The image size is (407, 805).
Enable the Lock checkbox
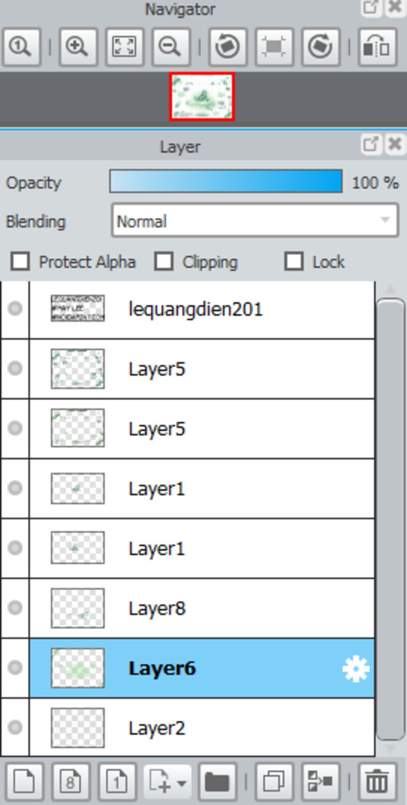(x=294, y=262)
